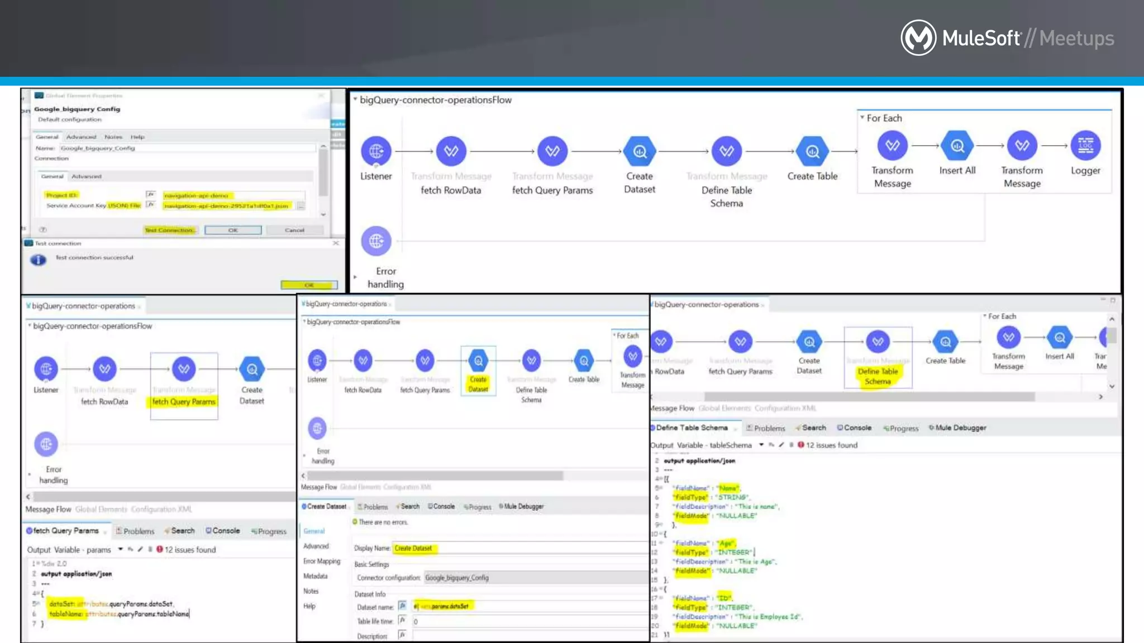The height and width of the screenshot is (643, 1144).
Task: Click Insert All node in main flow
Action: [957, 146]
